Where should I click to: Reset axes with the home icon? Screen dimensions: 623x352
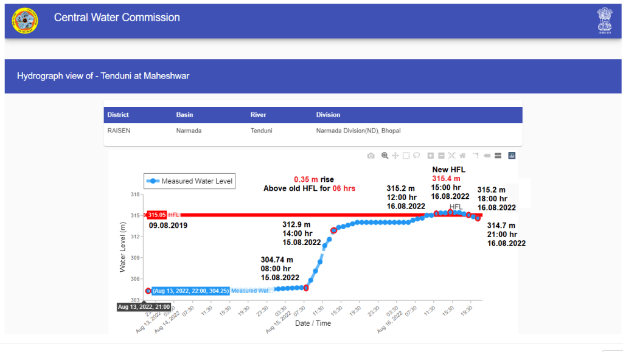point(462,156)
